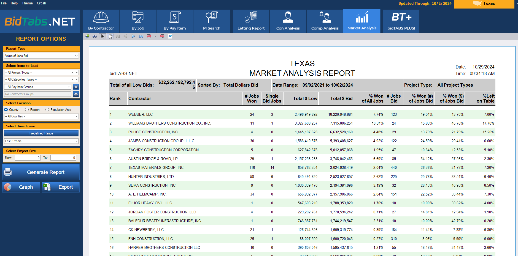Select the hand pan tool
Image resolution: width=518 pixels, height=256 pixels.
(x=110, y=36)
